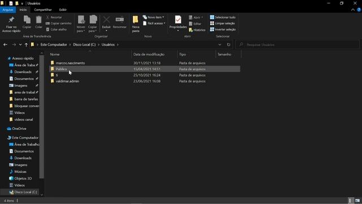Viewport: 362px width, 204px height.
Task: Click Selecionar tudo
Action: 223,18
